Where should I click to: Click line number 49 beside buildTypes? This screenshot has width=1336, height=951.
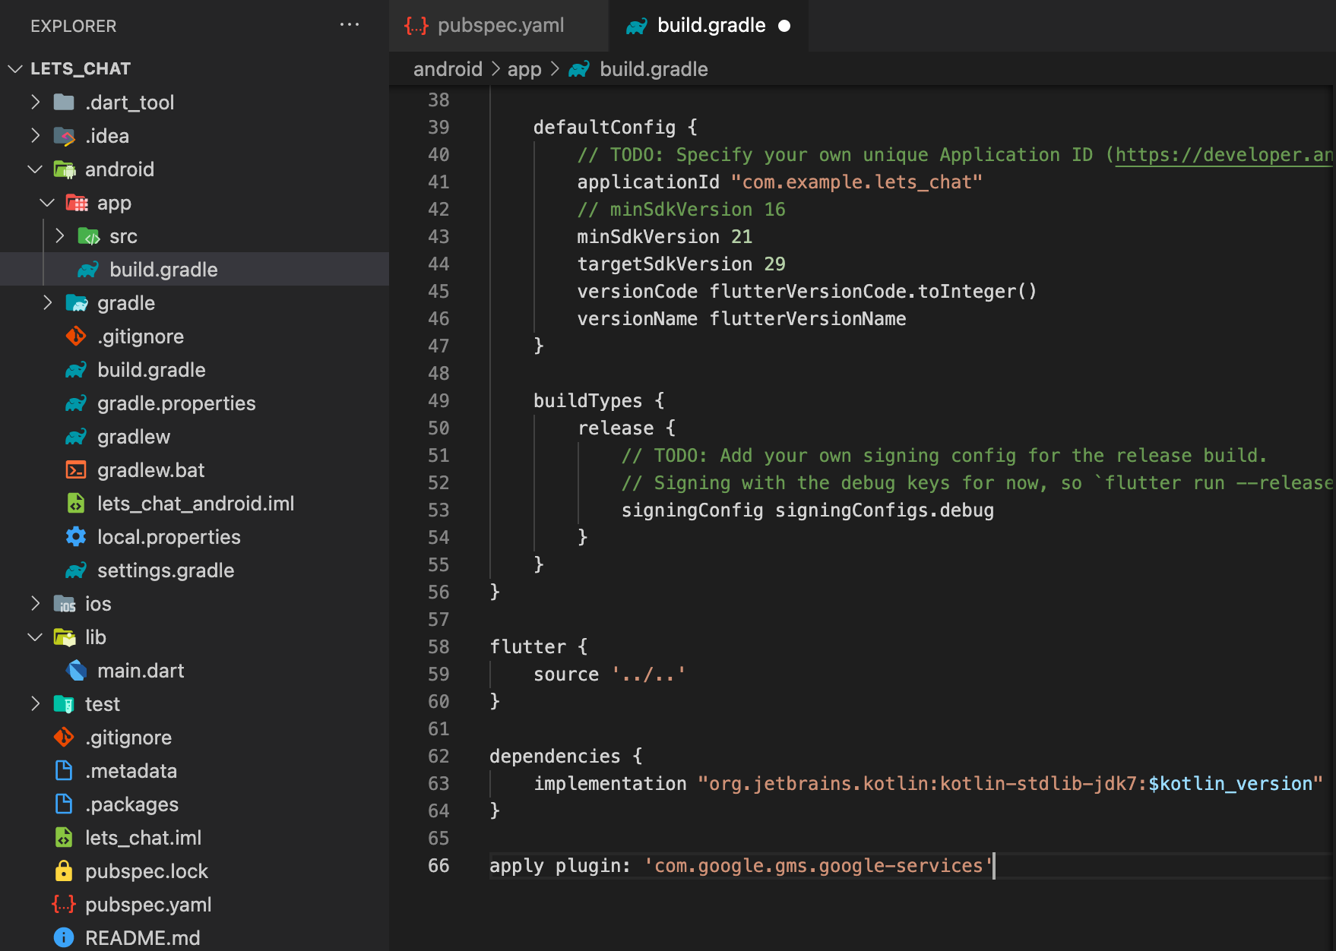[x=438, y=401]
